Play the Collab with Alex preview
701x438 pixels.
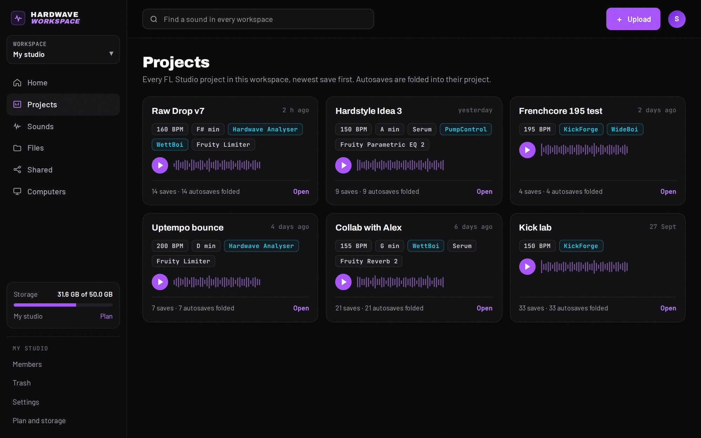tap(343, 282)
